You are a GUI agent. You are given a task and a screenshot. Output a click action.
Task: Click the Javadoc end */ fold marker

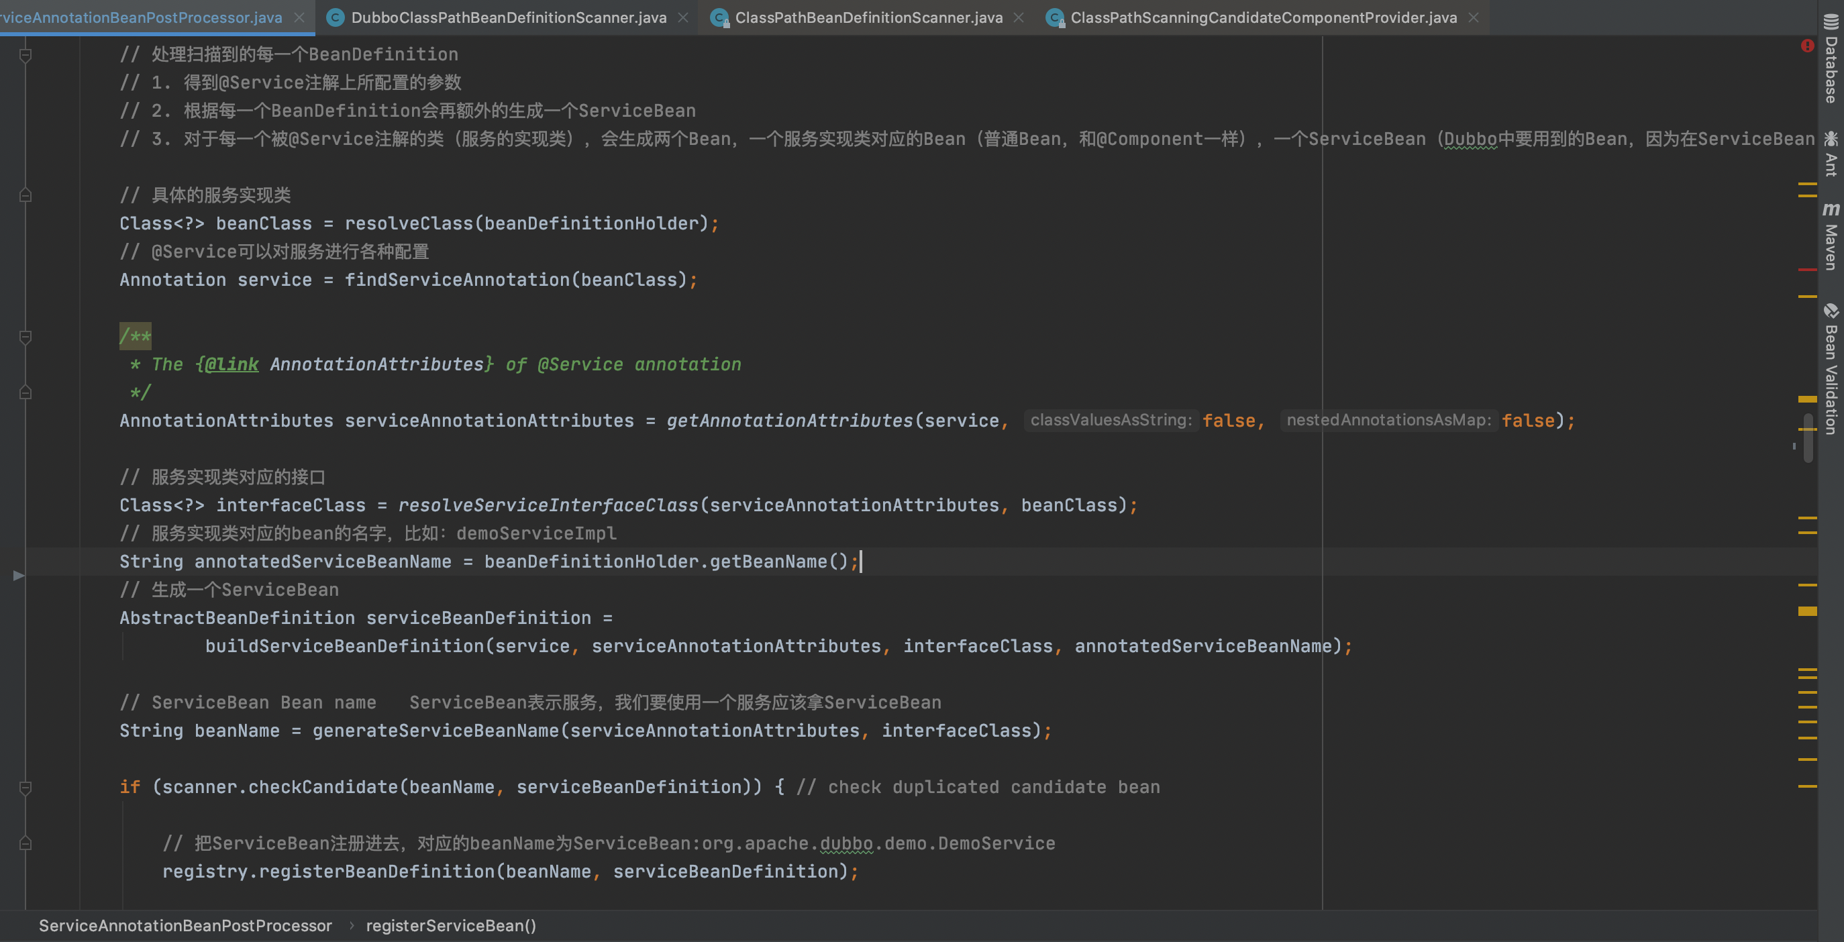coord(25,392)
